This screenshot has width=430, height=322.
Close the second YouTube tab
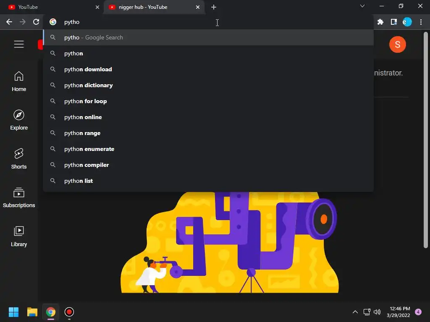coord(198,7)
